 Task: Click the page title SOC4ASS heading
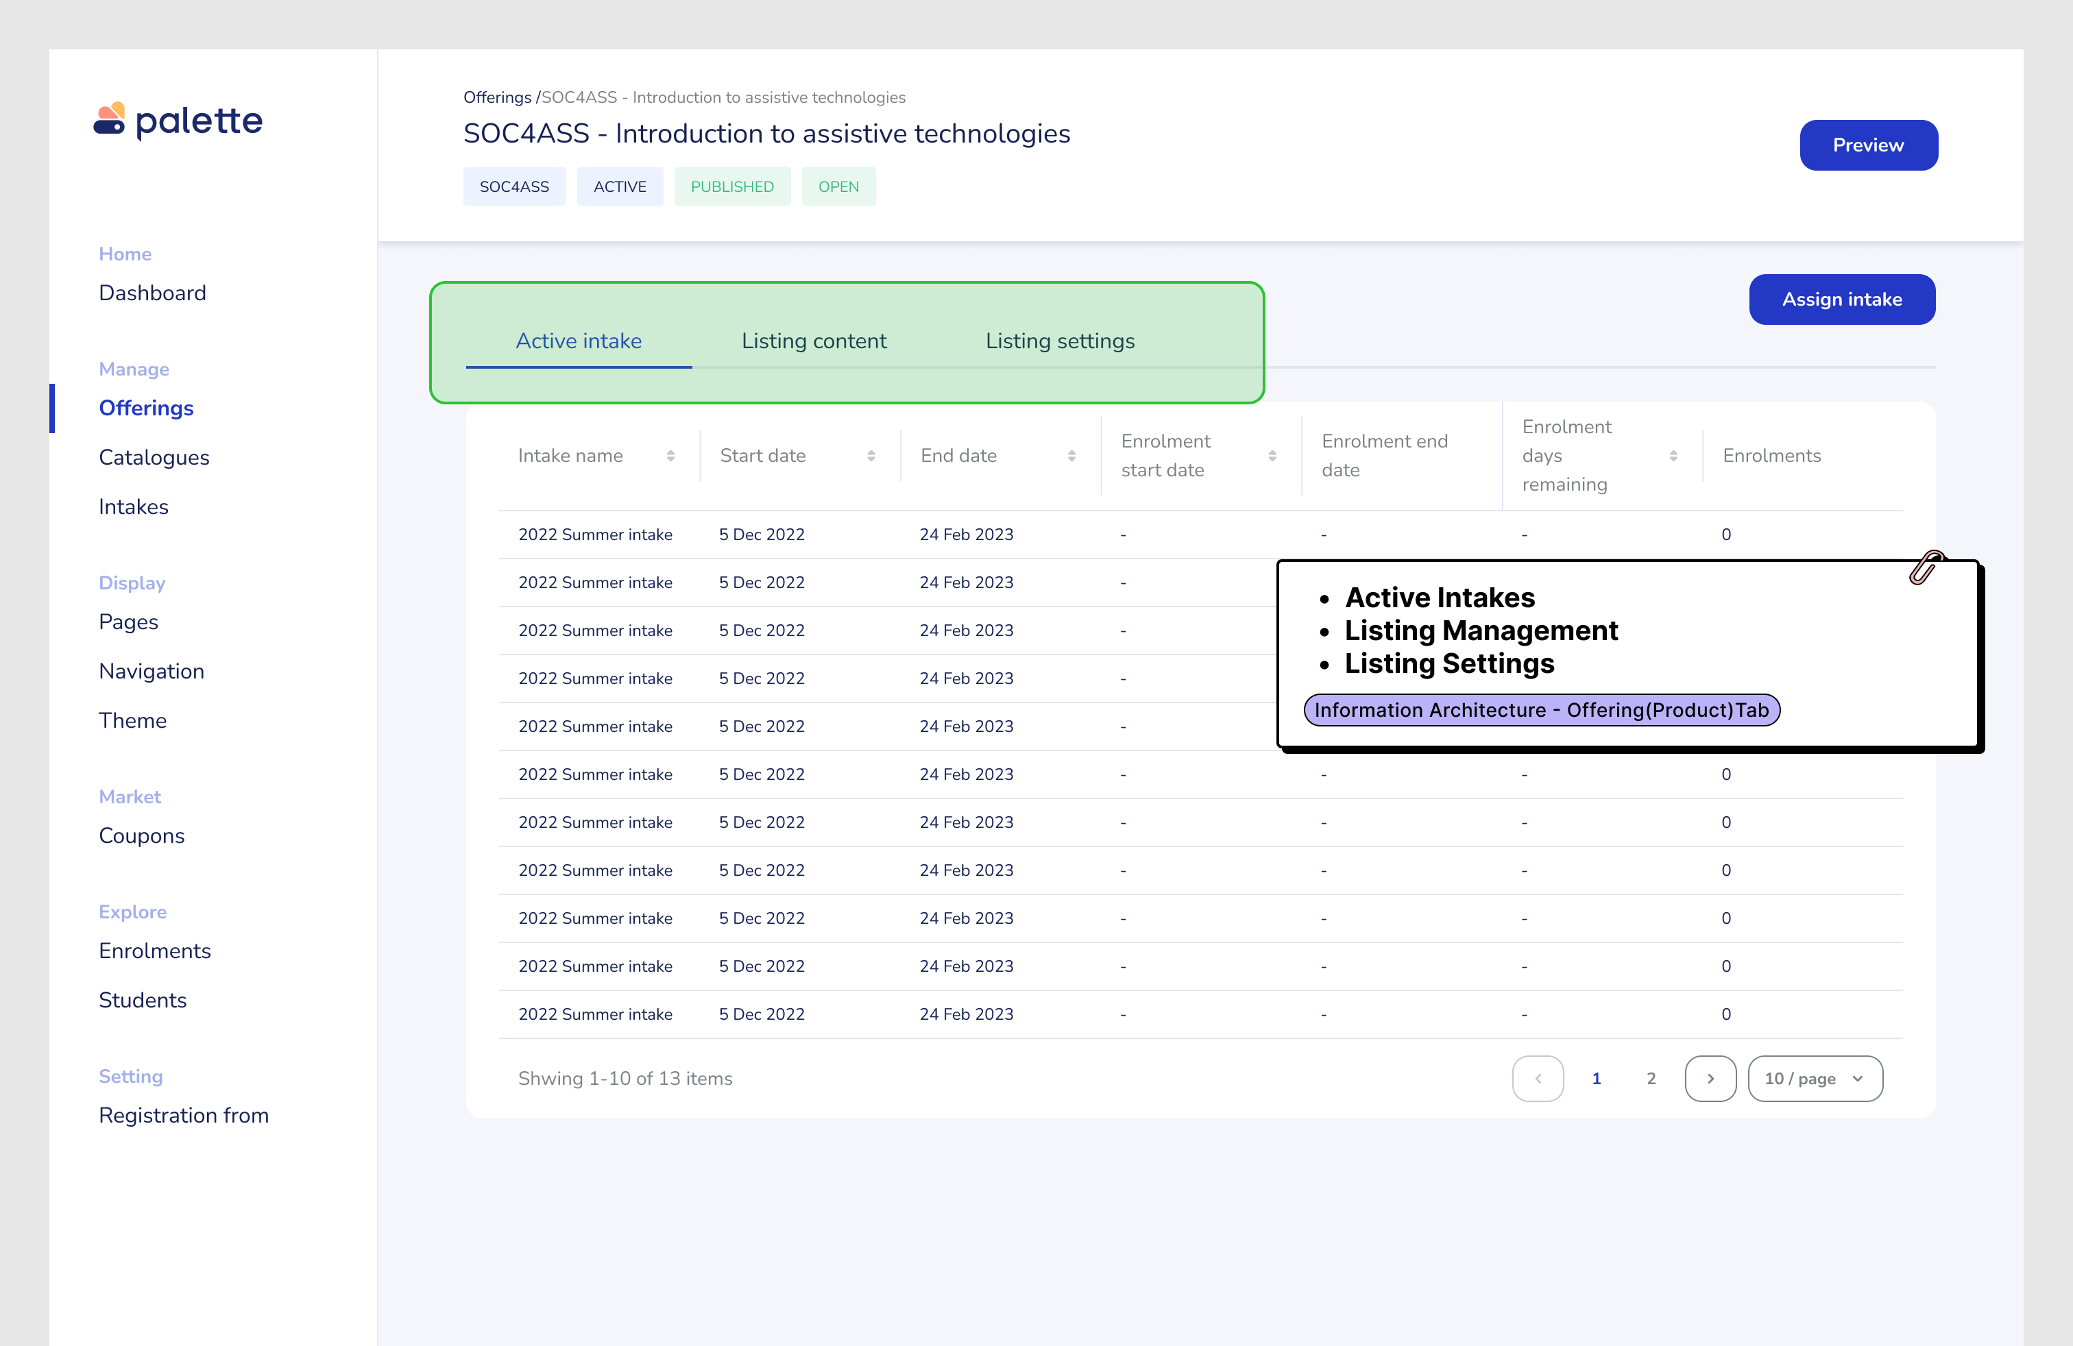pyautogui.click(x=766, y=134)
